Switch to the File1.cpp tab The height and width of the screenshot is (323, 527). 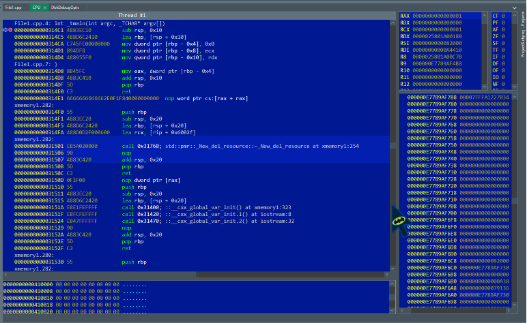pos(14,7)
